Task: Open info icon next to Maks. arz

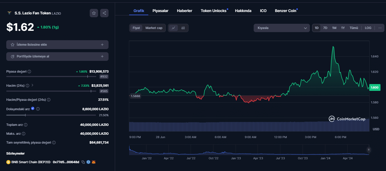Action: point(24,134)
